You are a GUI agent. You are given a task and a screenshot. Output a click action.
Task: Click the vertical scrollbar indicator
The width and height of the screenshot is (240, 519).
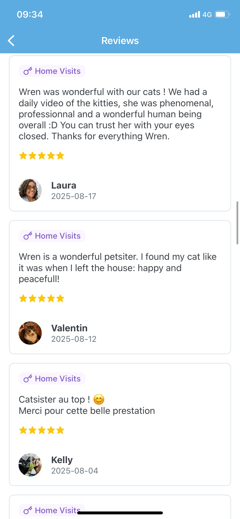(x=237, y=223)
